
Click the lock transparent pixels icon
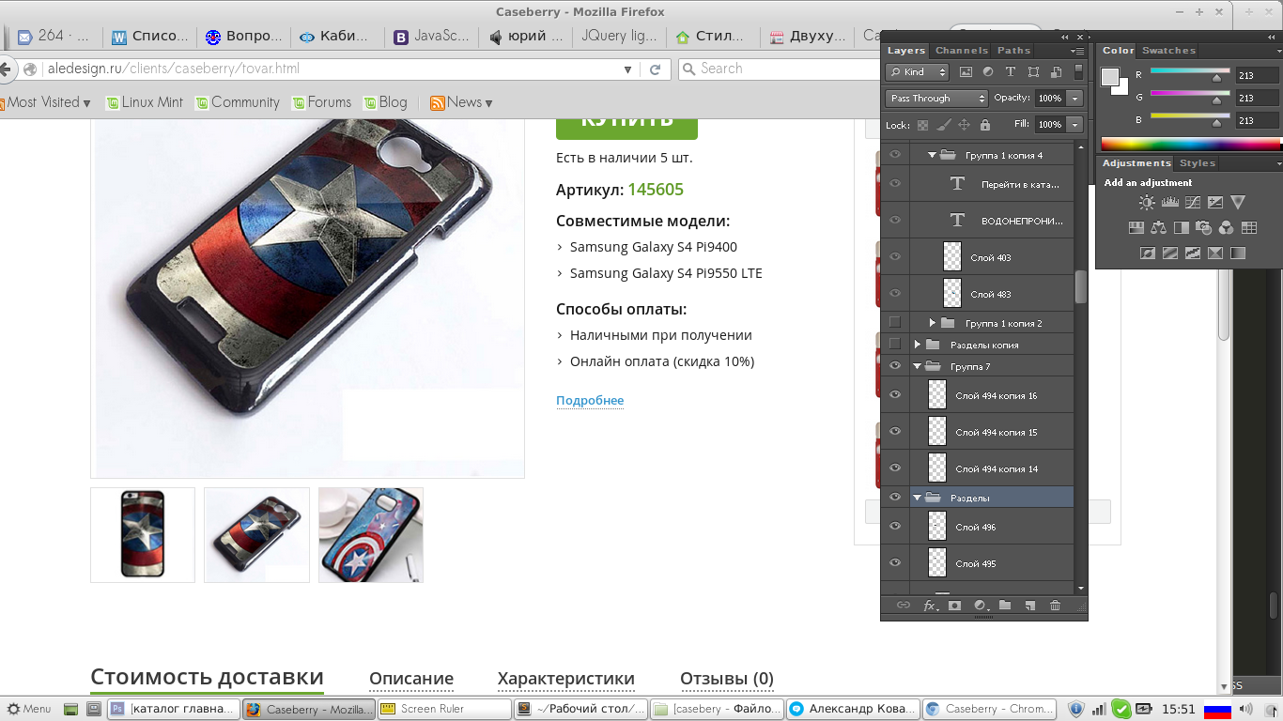pos(922,125)
